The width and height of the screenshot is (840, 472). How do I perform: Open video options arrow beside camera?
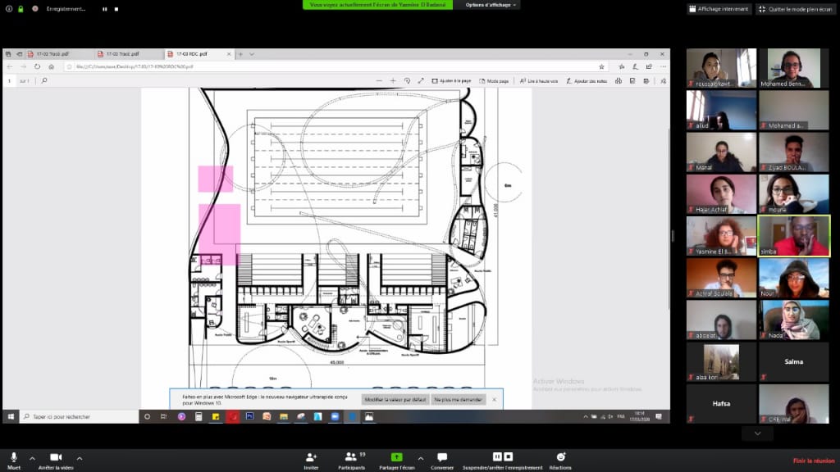pos(80,458)
